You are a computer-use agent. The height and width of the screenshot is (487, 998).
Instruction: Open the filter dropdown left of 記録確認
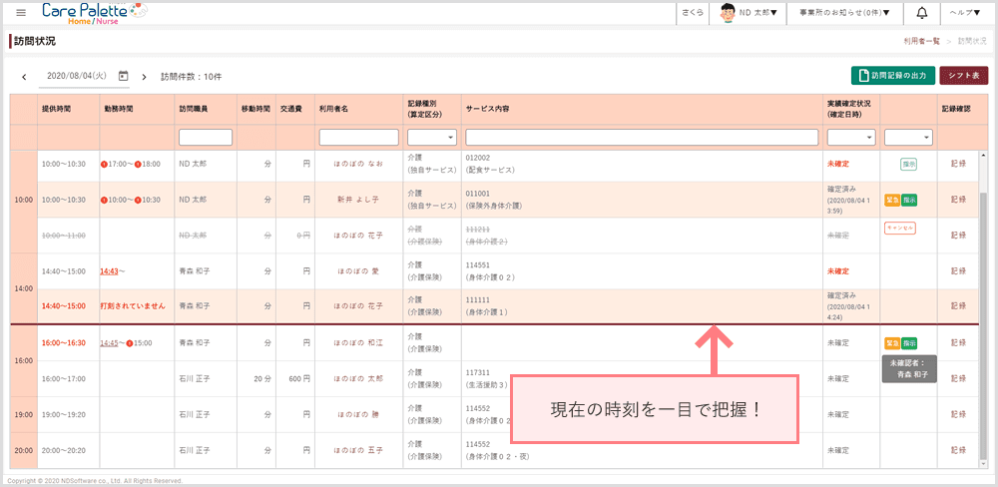908,137
